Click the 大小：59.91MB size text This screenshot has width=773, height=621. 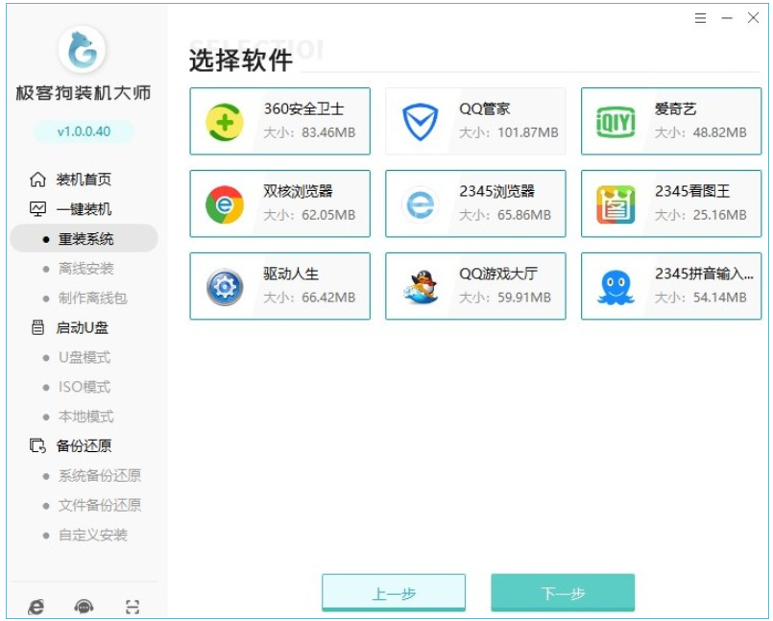(x=505, y=298)
